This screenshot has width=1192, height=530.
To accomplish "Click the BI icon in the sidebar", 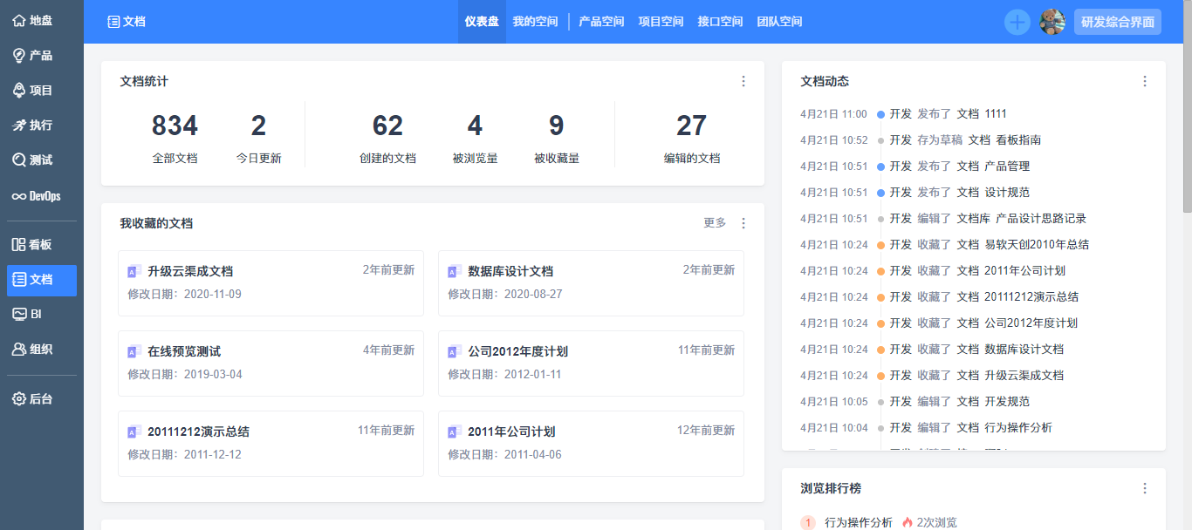I will point(35,316).
